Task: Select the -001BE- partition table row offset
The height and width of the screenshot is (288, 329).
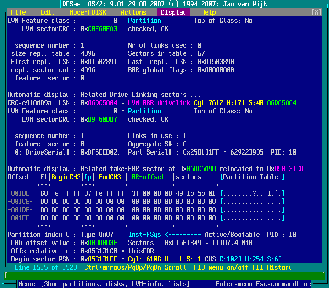Action: 20,193
